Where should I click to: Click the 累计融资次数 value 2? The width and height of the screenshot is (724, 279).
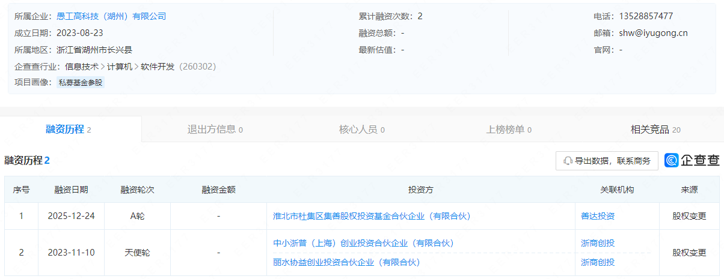(420, 16)
